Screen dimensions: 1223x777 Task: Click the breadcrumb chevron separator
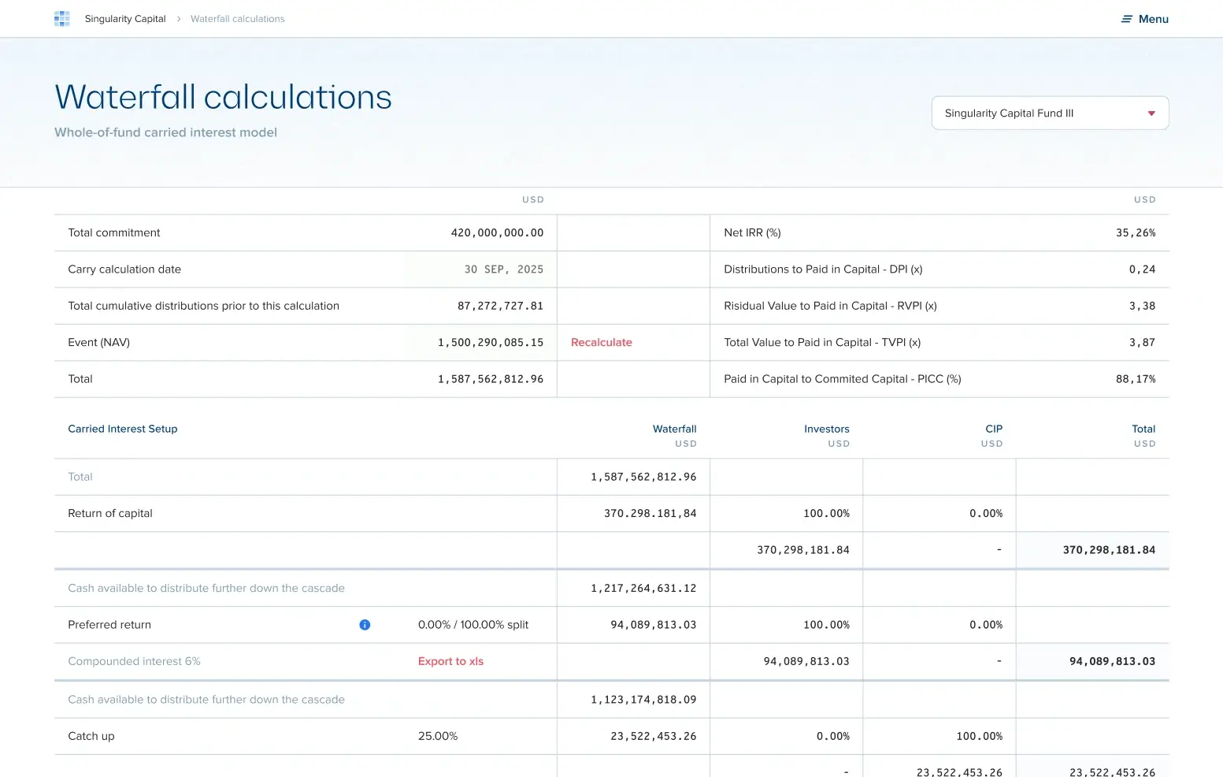coord(179,19)
